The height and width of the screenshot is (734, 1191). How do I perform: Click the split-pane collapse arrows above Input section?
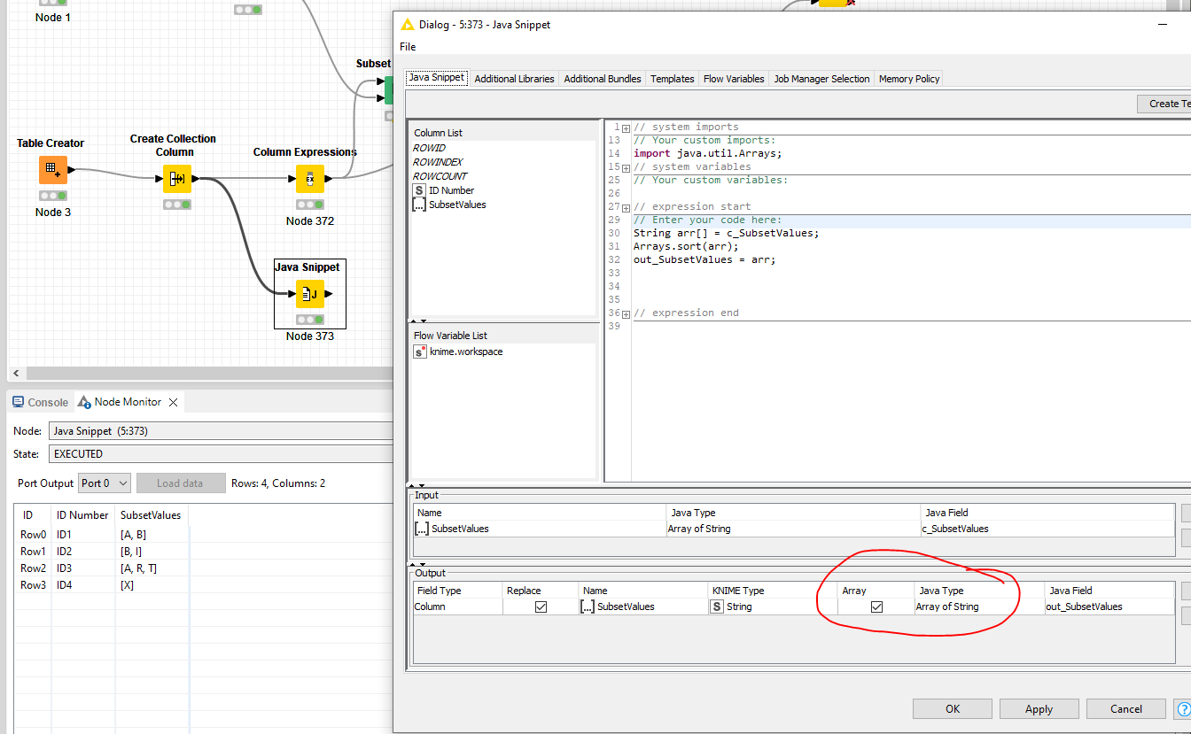416,485
